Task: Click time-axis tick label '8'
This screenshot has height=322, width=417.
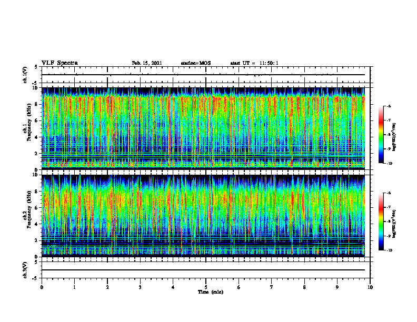Action: tap(304, 287)
